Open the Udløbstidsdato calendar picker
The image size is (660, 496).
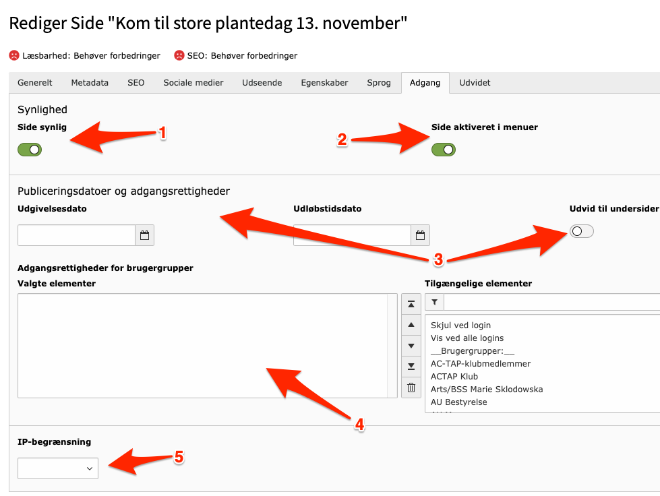coord(420,235)
